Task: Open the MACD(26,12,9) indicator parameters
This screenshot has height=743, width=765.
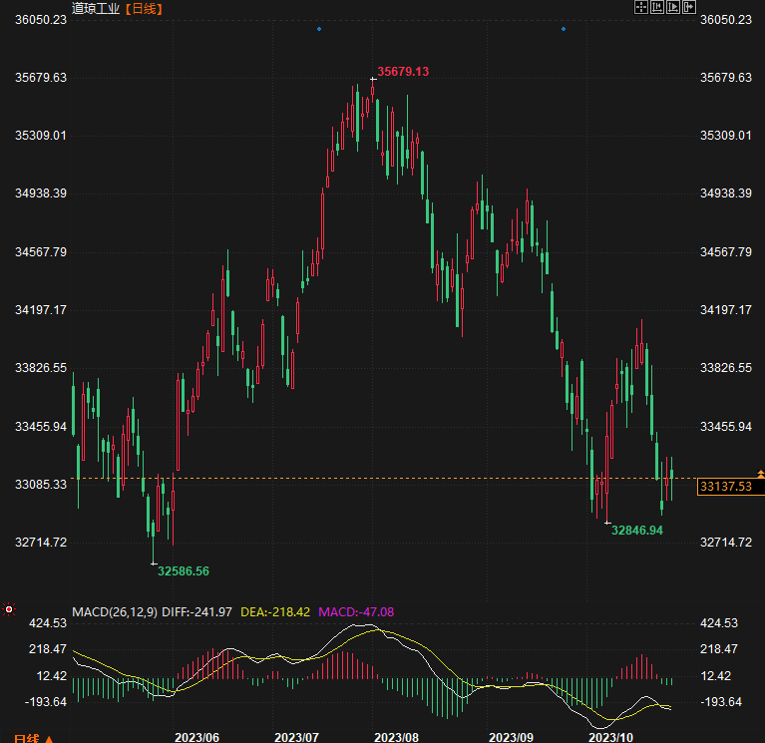Action: 114,610
